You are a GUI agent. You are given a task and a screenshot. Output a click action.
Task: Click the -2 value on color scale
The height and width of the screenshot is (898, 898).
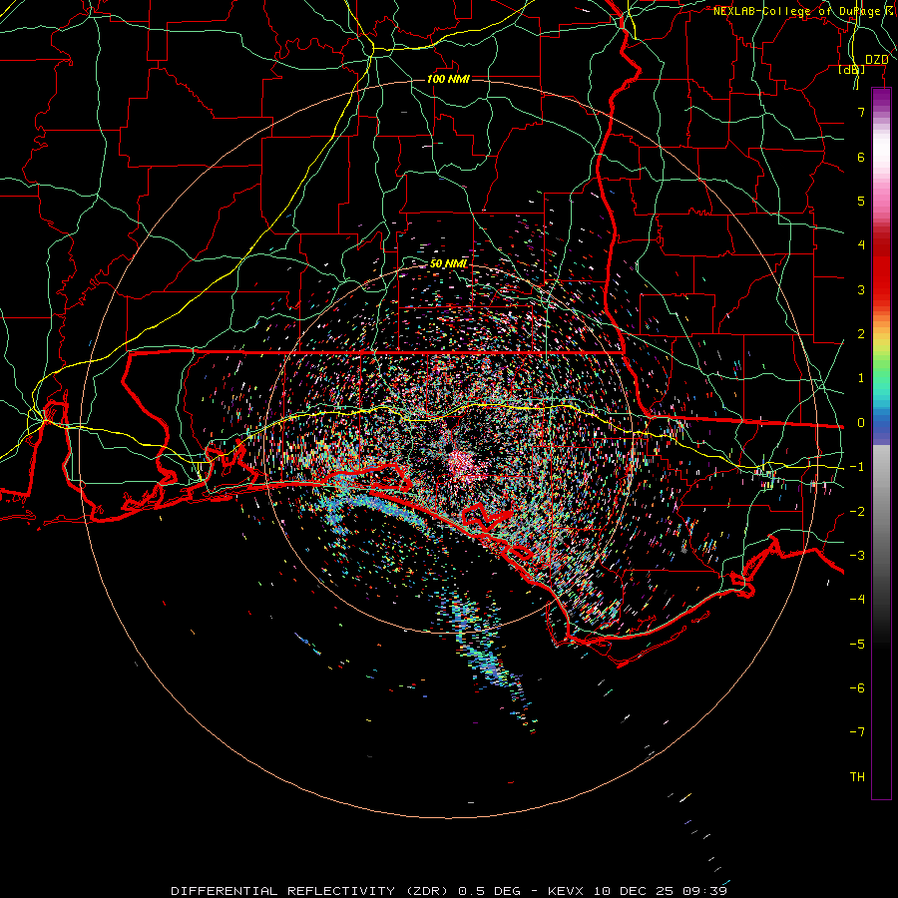(x=857, y=512)
